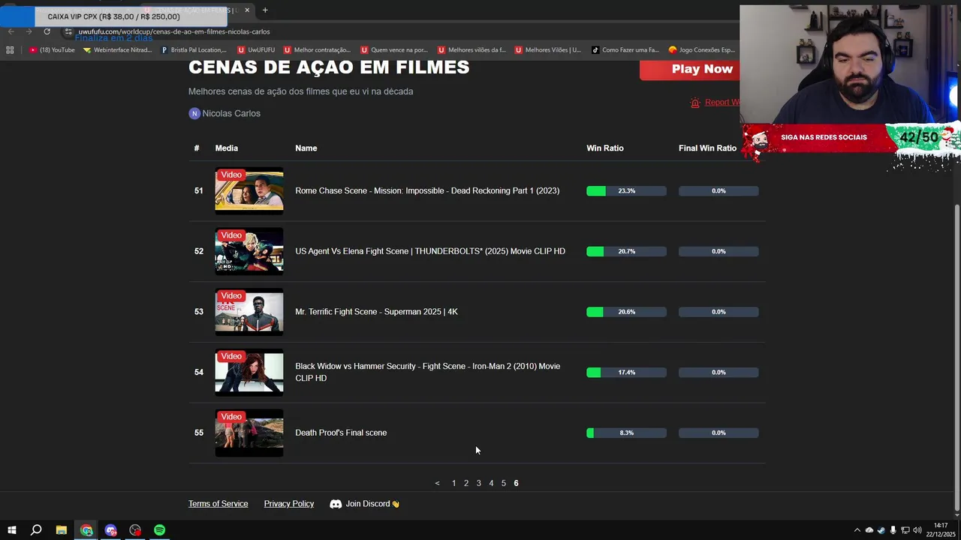Viewport: 961px width, 540px height.
Task: Open the Windows Start menu
Action: pos(12,530)
